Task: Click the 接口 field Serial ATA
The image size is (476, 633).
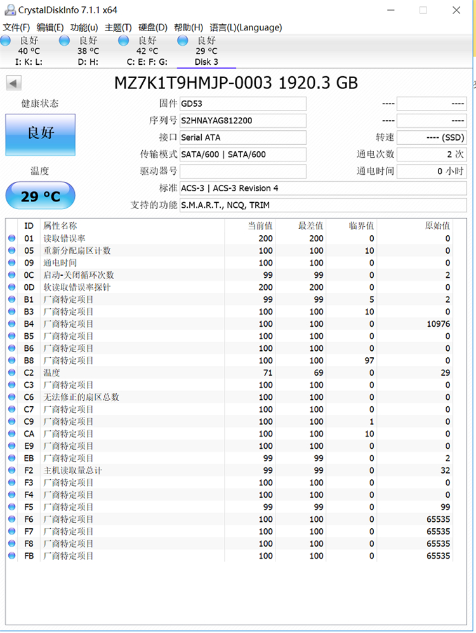Action: point(243,138)
